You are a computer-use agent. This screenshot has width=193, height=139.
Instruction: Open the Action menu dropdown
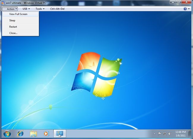pos(10,9)
